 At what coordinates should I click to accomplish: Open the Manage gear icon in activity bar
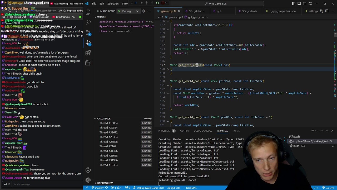point(88,180)
